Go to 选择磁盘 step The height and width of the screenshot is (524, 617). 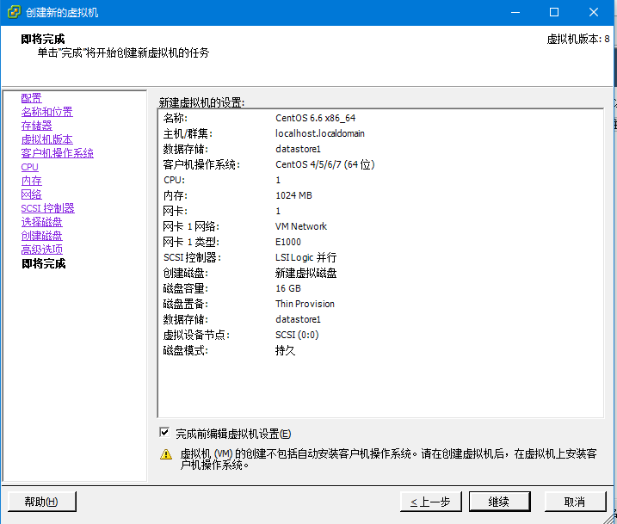click(41, 222)
